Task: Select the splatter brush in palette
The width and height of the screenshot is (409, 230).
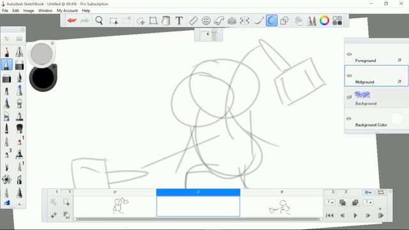Action: tap(6, 180)
